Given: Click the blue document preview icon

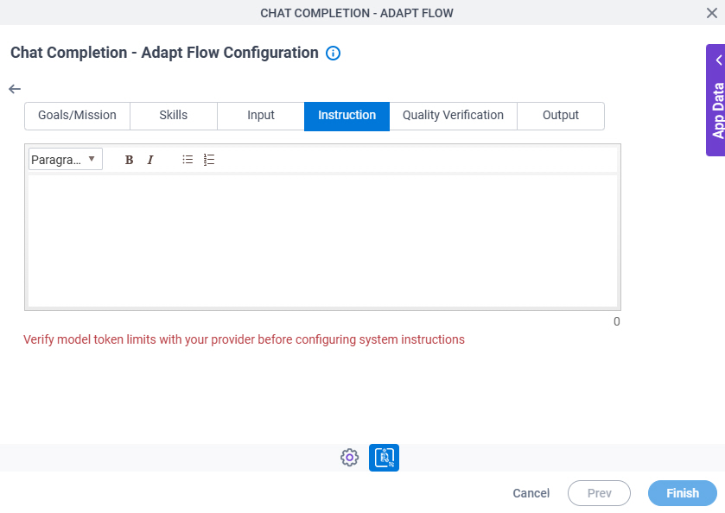Looking at the screenshot, I should pos(384,458).
